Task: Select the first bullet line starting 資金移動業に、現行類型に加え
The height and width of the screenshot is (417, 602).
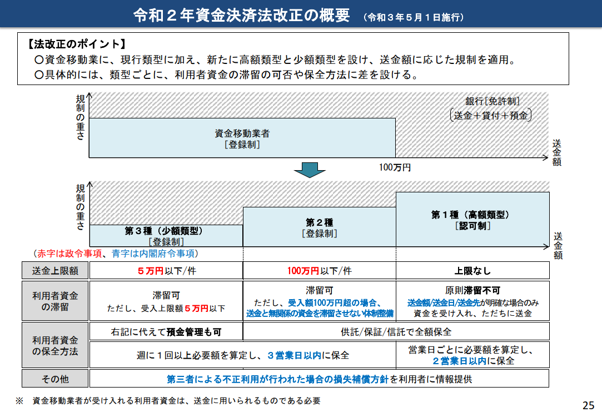Action: click(x=275, y=59)
